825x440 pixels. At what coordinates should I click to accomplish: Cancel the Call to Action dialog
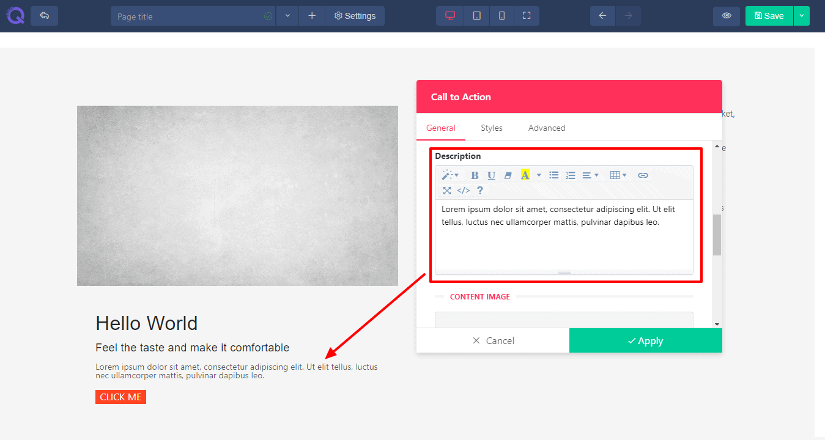pos(493,341)
